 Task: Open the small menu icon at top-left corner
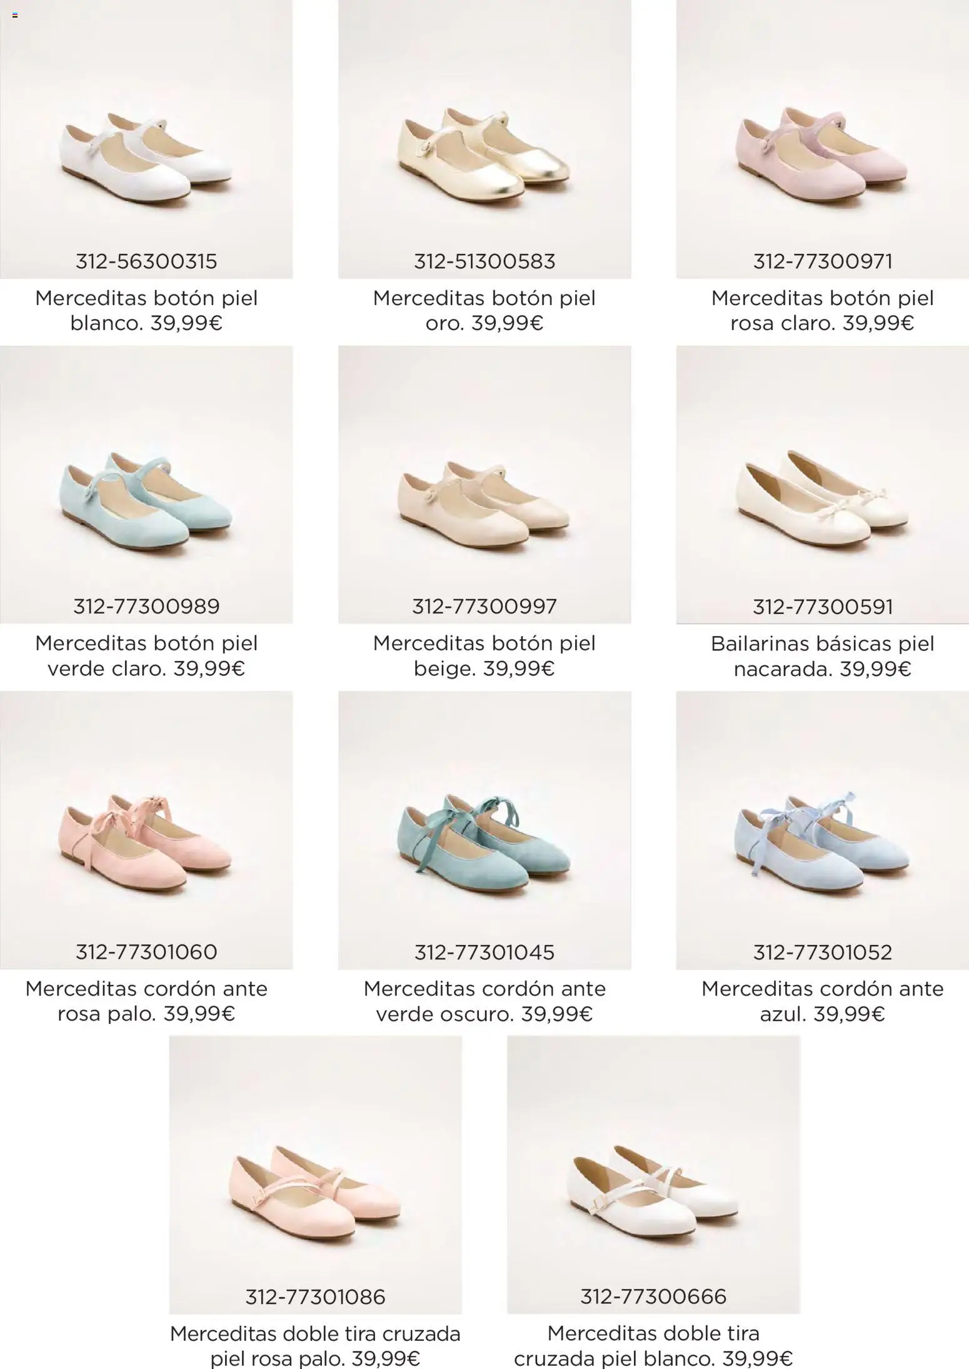[14, 14]
